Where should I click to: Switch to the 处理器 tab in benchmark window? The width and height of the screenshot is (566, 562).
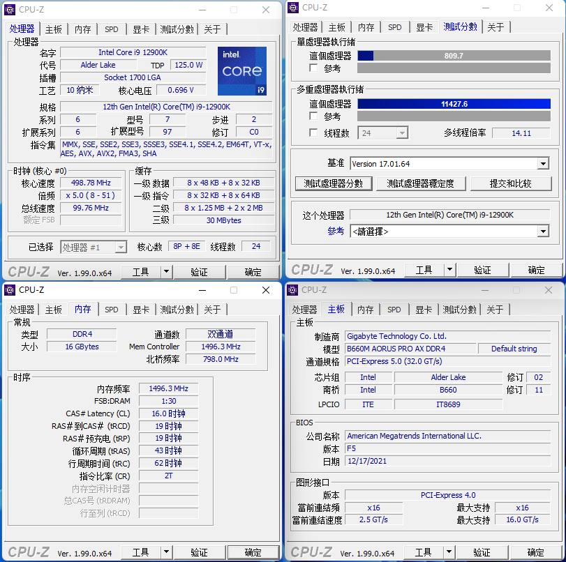[x=305, y=26]
